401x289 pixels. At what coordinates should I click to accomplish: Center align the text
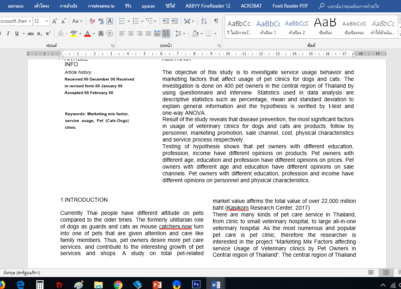pyautogui.click(x=131, y=33)
